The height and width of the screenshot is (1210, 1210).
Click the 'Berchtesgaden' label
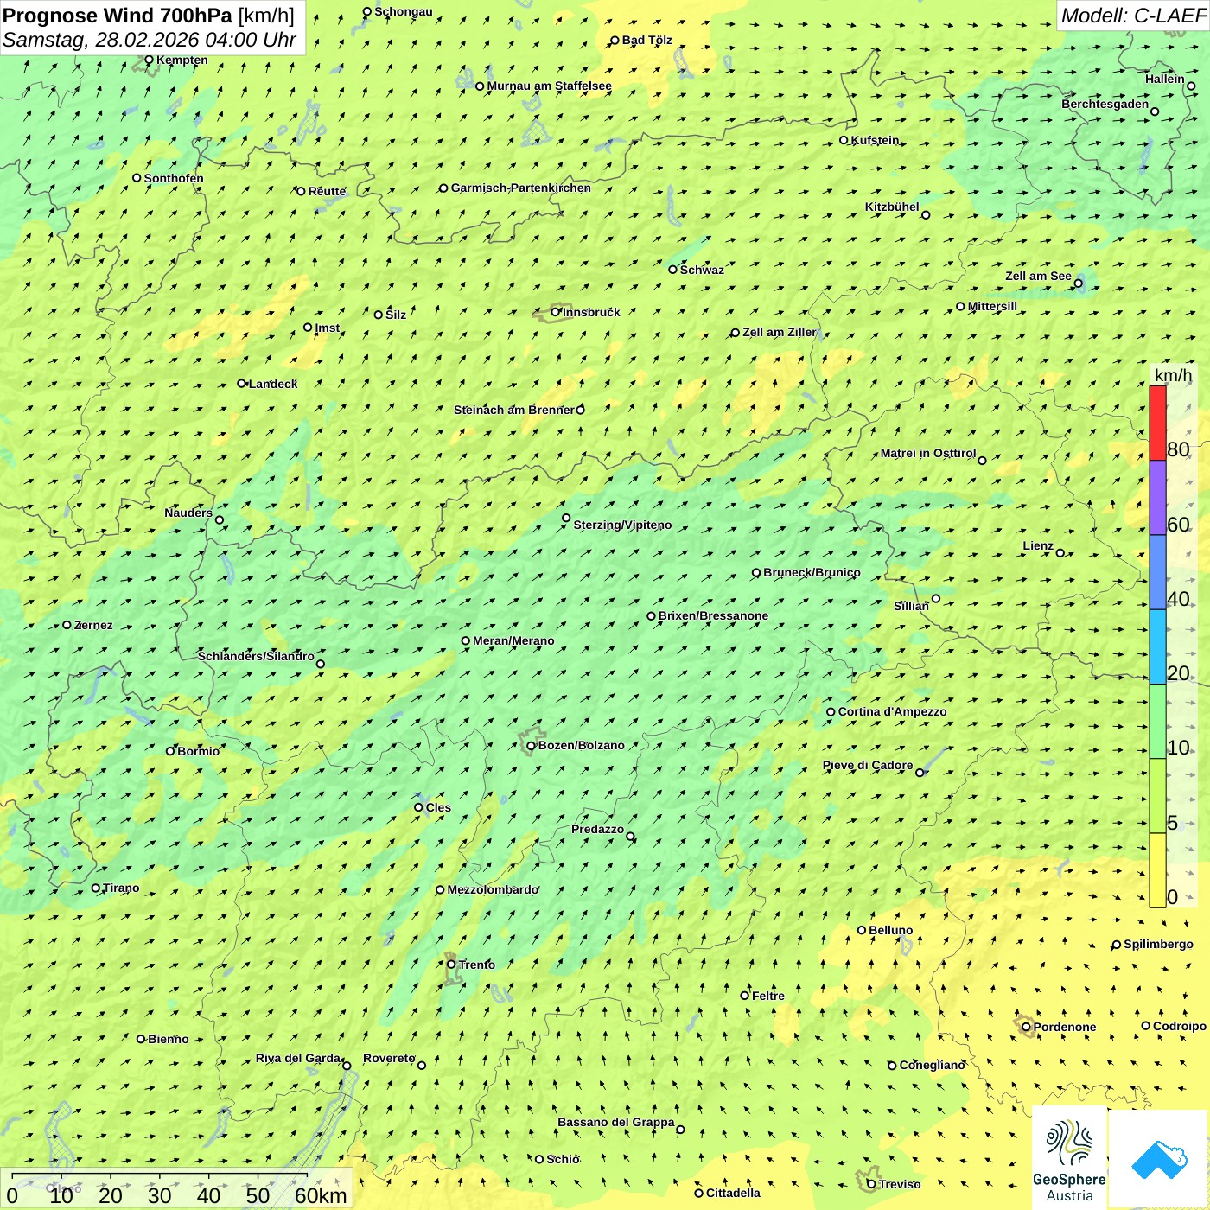tap(1105, 104)
